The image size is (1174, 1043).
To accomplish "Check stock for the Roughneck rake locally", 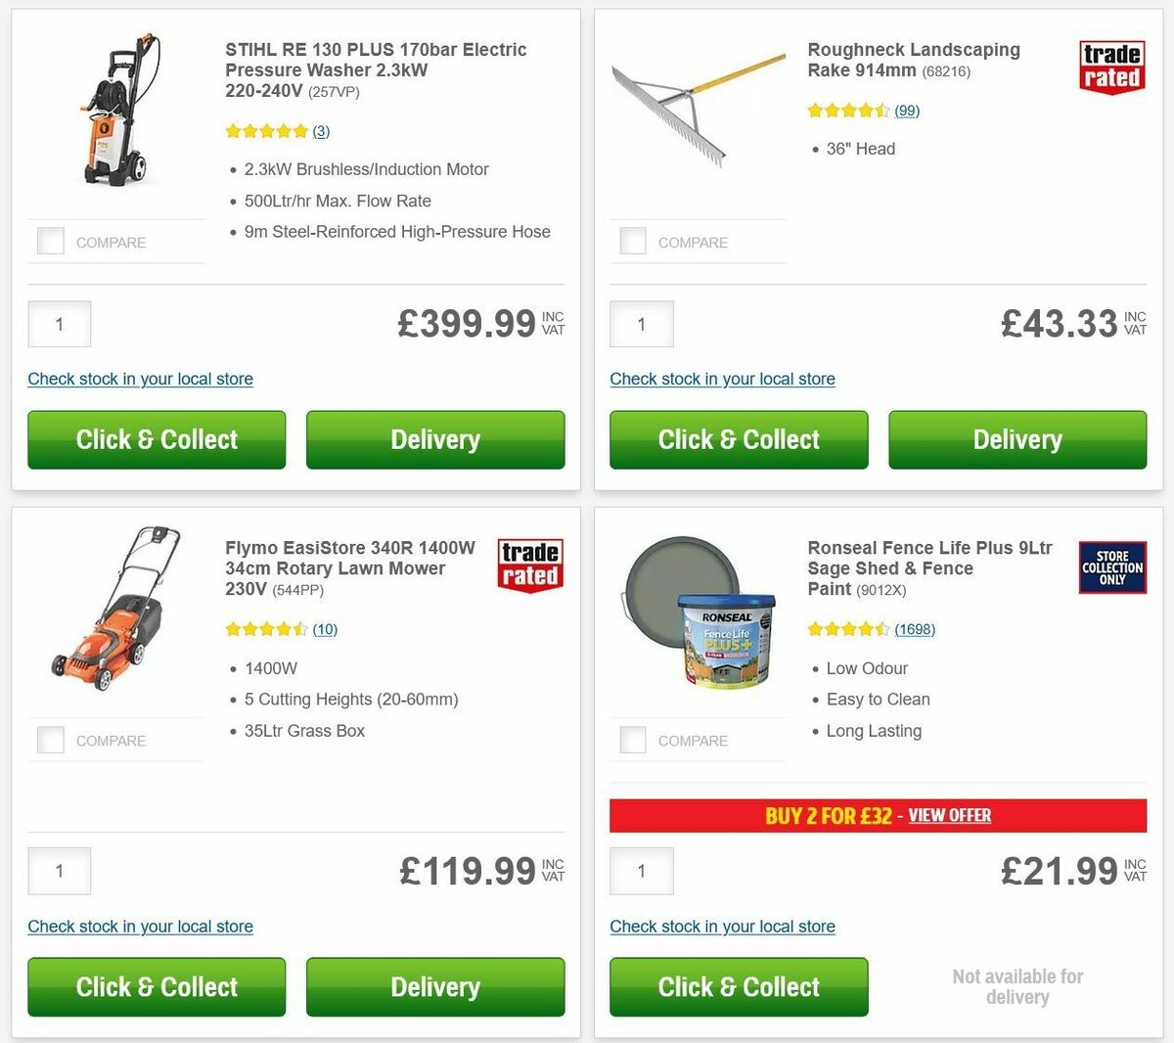I will pos(723,379).
